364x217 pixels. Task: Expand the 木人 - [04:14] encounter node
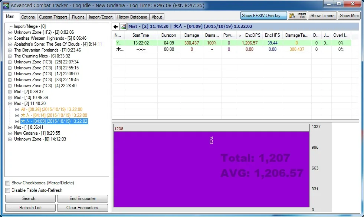[17, 115]
